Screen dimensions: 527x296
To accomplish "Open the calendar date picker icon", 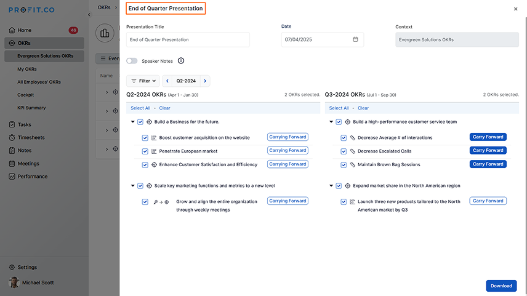I will click(355, 39).
